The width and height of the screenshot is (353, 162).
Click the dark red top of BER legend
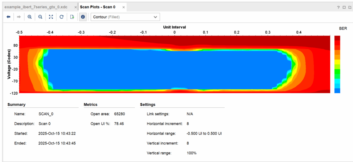337,38
